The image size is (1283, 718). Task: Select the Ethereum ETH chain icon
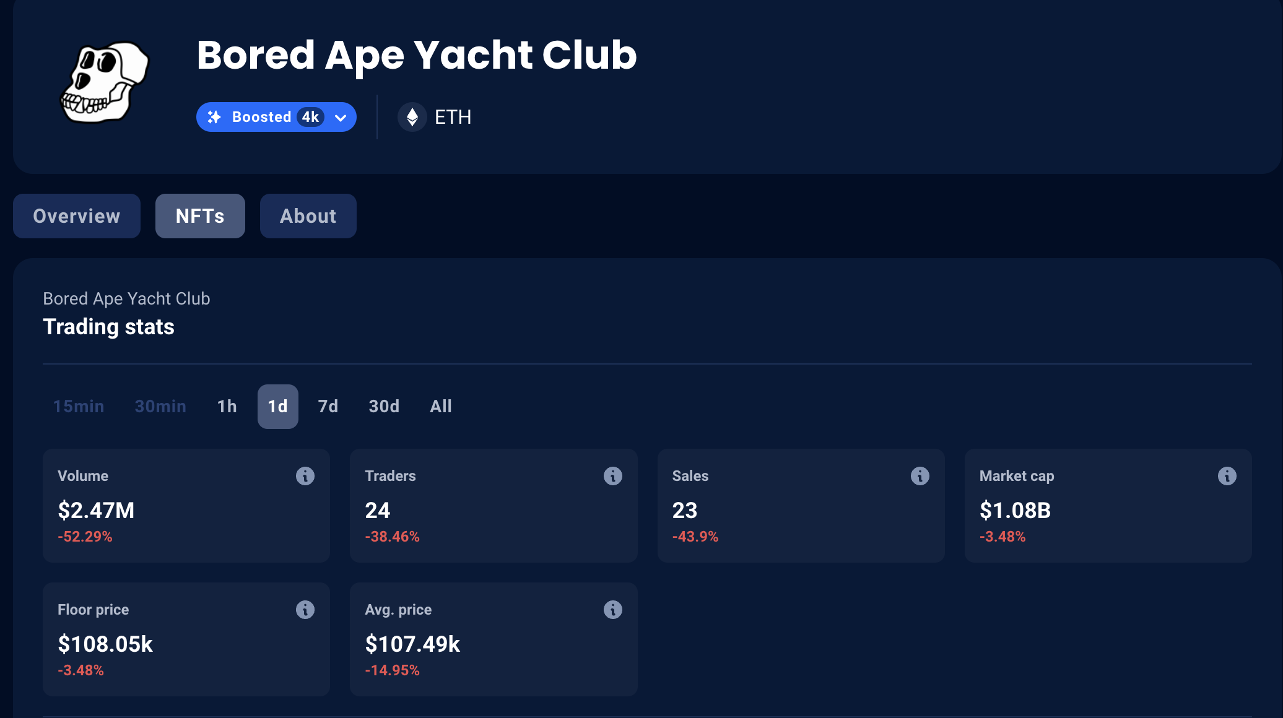[412, 116]
